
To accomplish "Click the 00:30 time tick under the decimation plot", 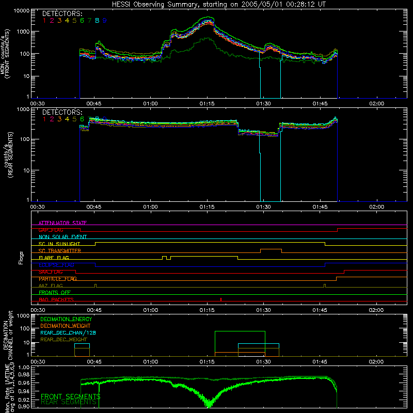I will point(38,362).
